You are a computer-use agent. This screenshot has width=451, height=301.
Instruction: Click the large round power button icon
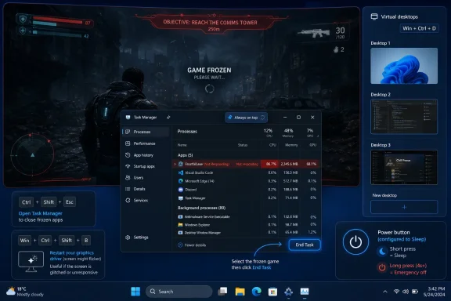pyautogui.click(x=355, y=242)
